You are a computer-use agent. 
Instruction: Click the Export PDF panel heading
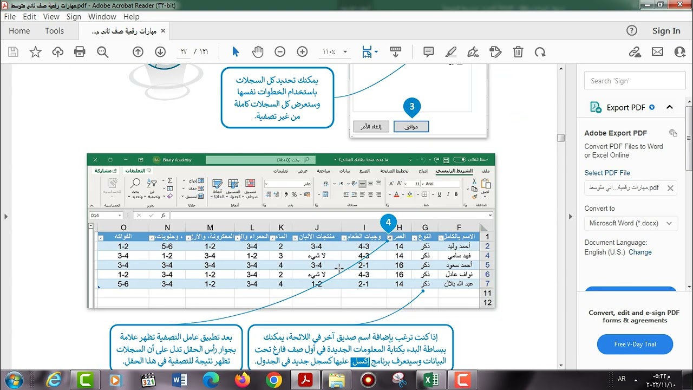[x=625, y=107]
